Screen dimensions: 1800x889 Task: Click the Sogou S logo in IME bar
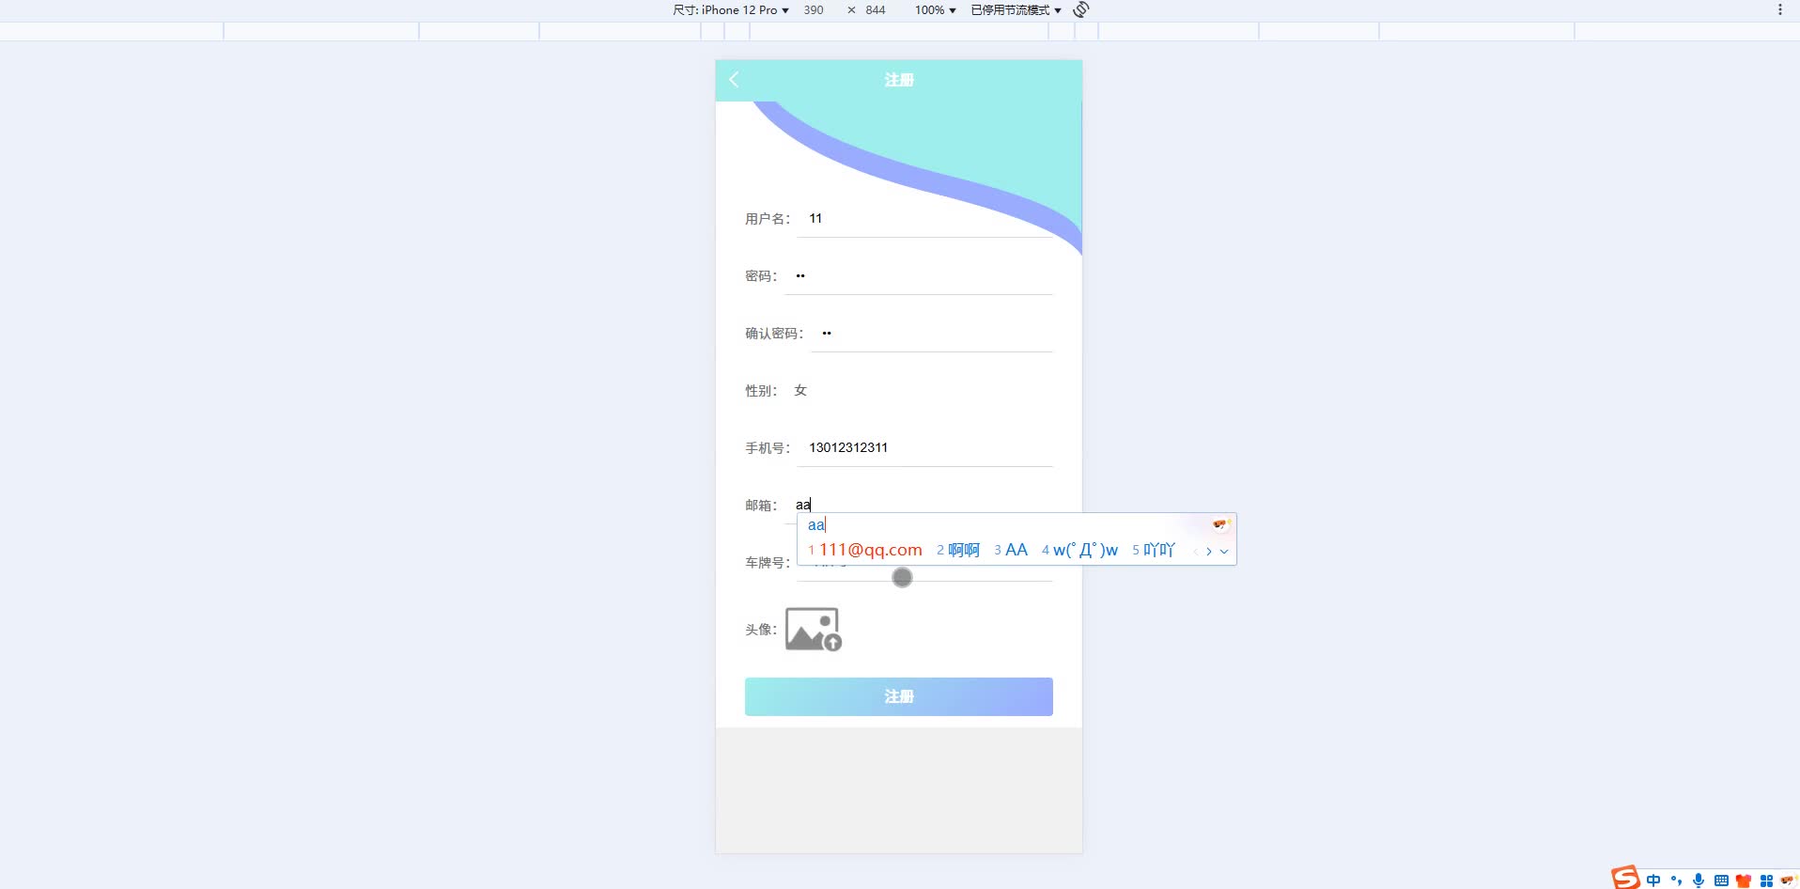pos(1626,878)
